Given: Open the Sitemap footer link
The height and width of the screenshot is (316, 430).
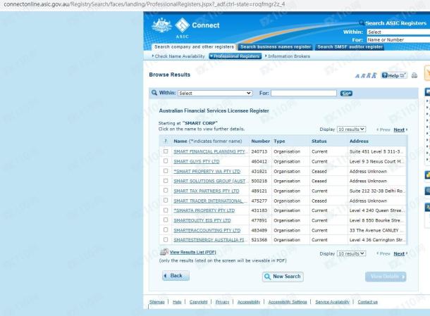Looking at the screenshot, I should pos(157,302).
